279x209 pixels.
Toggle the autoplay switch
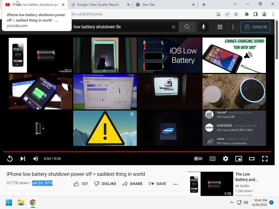pyautogui.click(x=198, y=159)
